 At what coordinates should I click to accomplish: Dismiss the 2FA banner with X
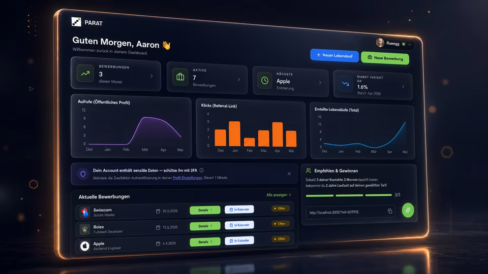tap(289, 174)
